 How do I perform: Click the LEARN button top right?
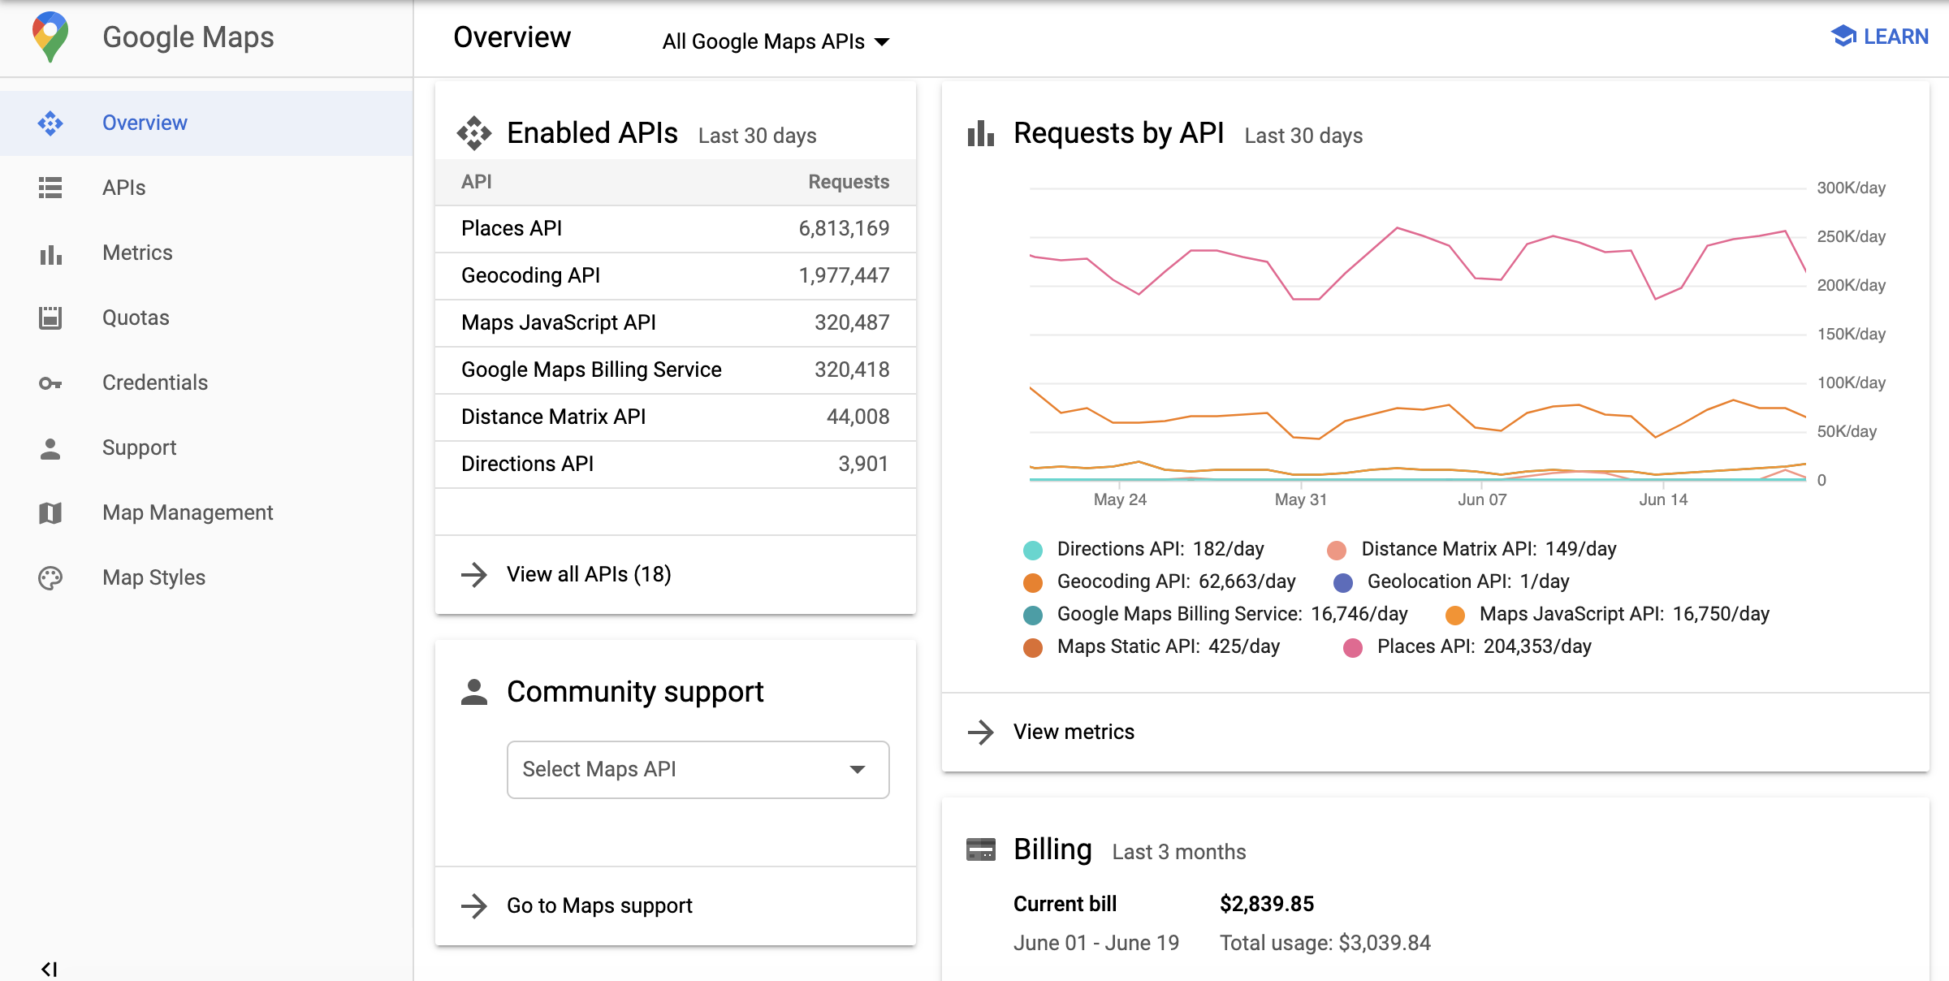pyautogui.click(x=1880, y=37)
